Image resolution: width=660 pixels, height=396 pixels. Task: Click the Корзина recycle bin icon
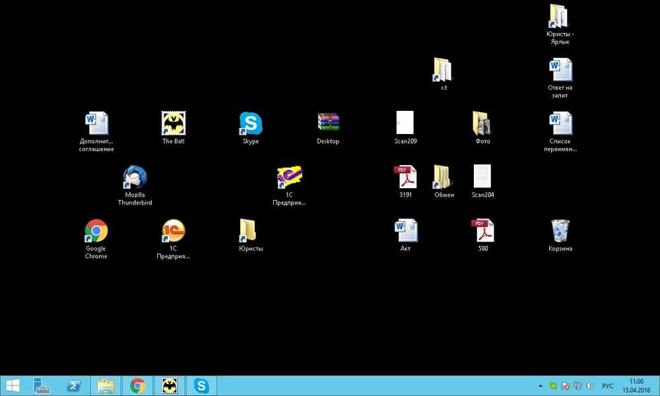coord(560,231)
